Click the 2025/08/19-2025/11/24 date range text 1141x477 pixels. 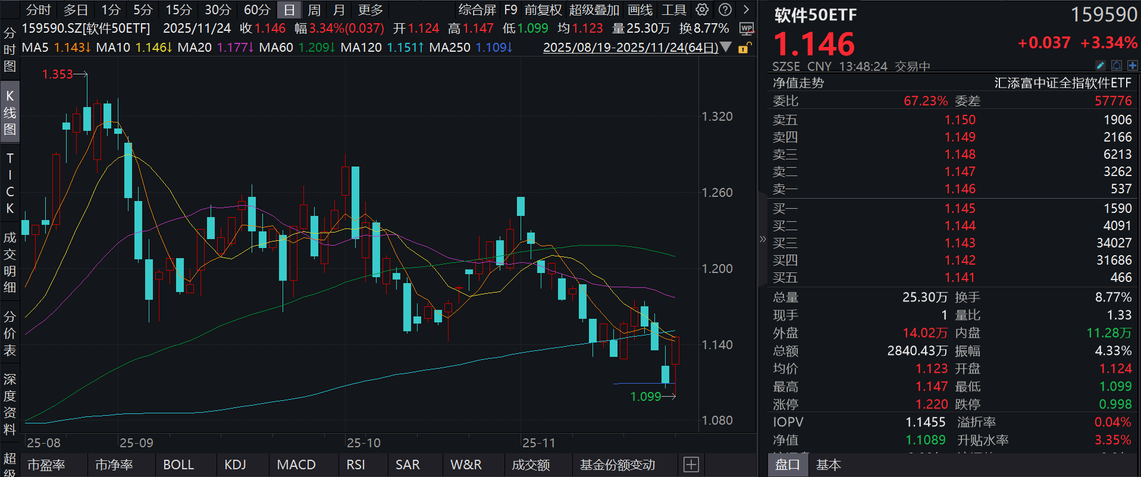(630, 48)
